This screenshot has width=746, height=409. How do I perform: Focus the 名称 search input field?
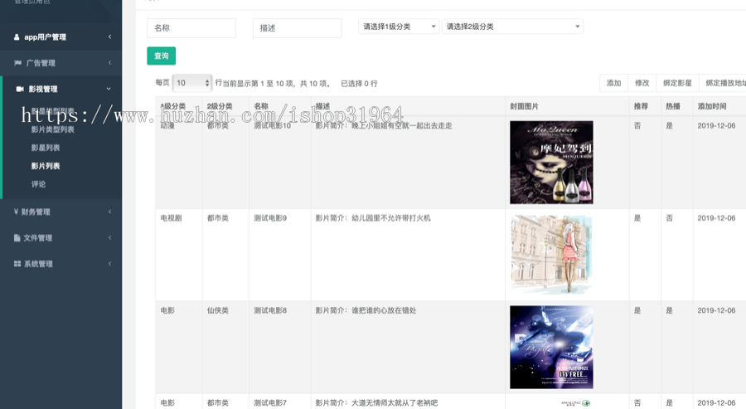[x=191, y=28]
